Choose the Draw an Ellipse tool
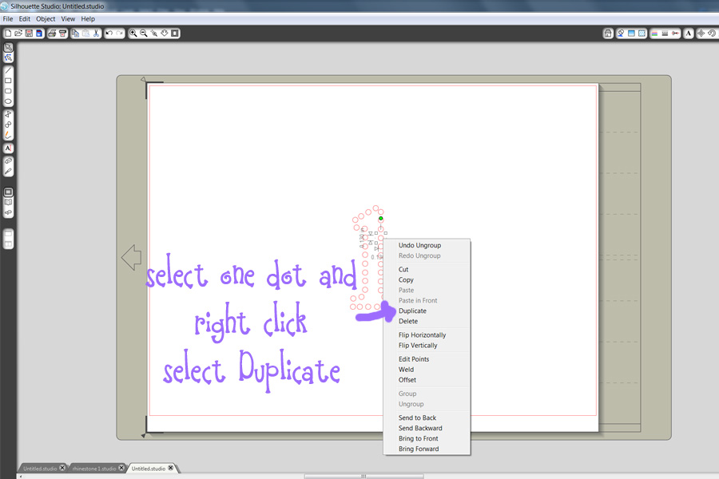The width and height of the screenshot is (719, 479). pos(8,101)
